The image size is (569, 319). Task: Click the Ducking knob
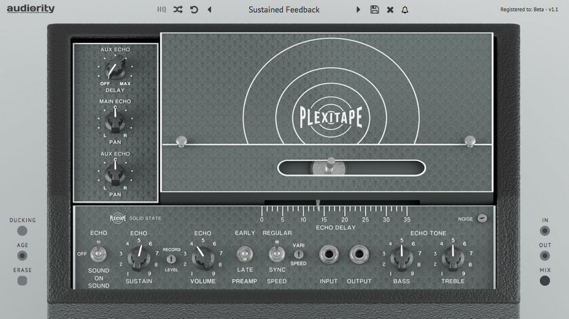[x=22, y=230]
